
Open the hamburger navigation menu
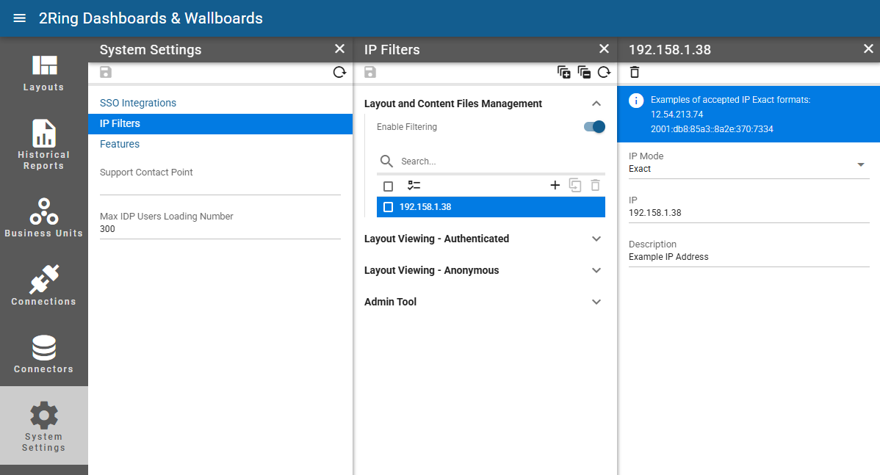(19, 18)
